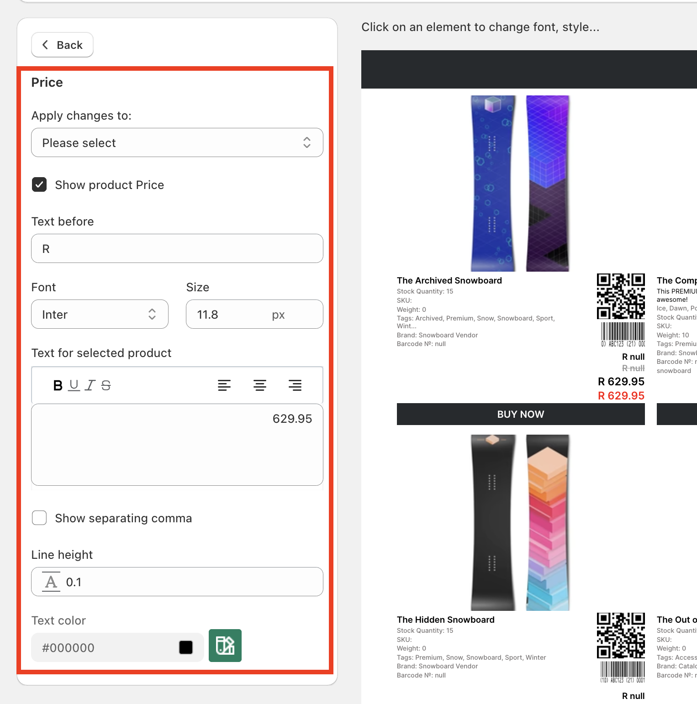Select the red R 629.95 price
Image resolution: width=697 pixels, height=704 pixels.
[621, 396]
